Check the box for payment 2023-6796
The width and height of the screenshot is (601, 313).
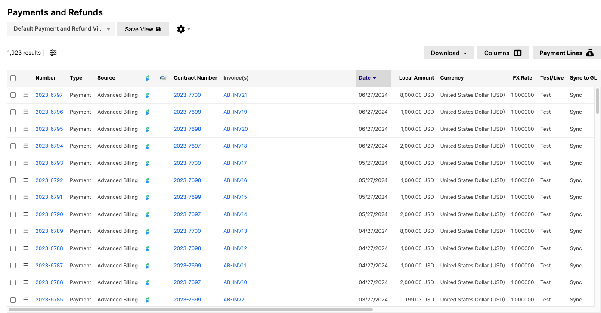pos(13,112)
